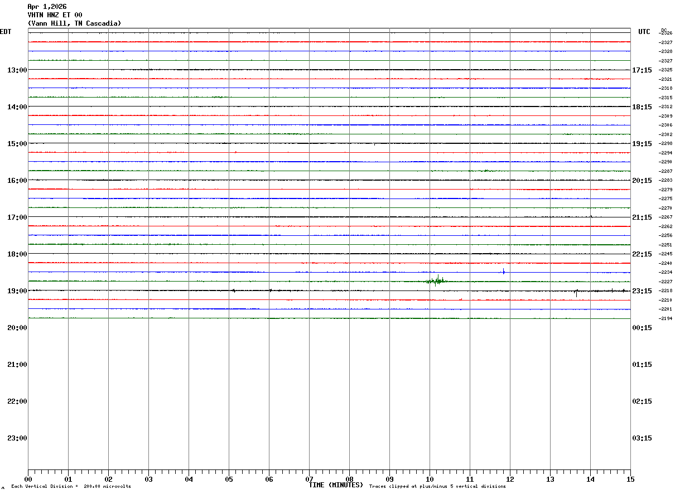Click the '(Vann Hill, TN Cascadia)' location label
The image size is (675, 494).
[x=74, y=23]
